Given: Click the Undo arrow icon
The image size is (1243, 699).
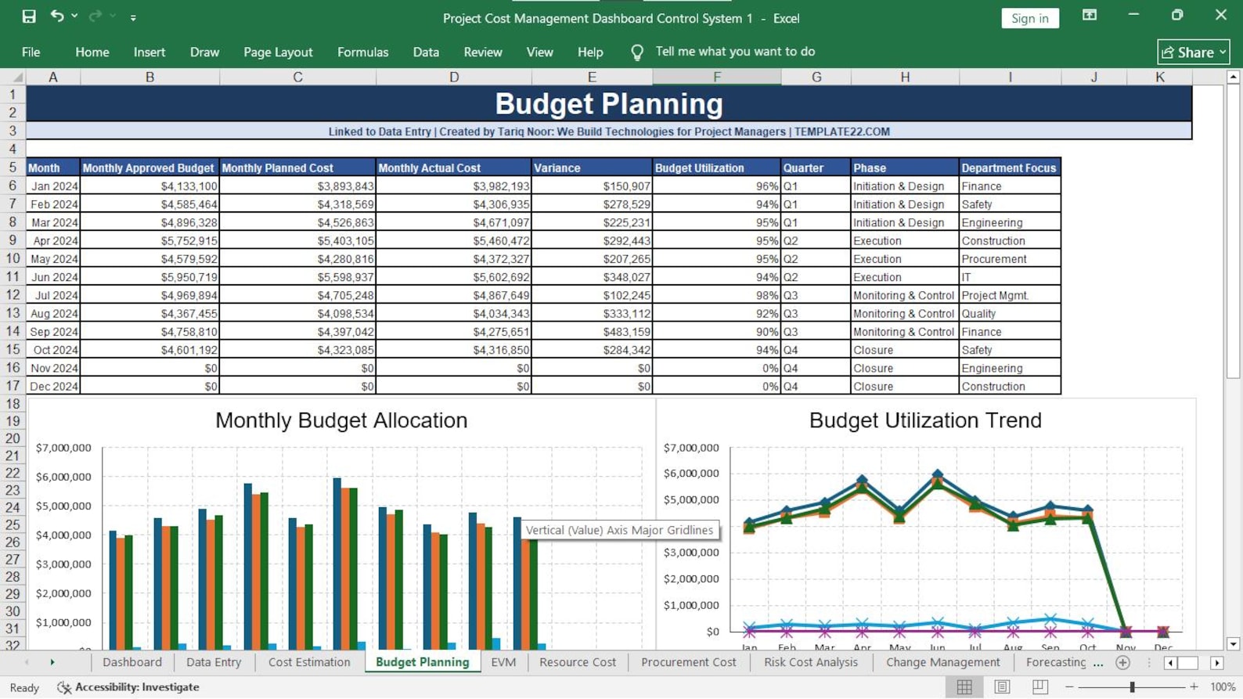Looking at the screenshot, I should (56, 16).
